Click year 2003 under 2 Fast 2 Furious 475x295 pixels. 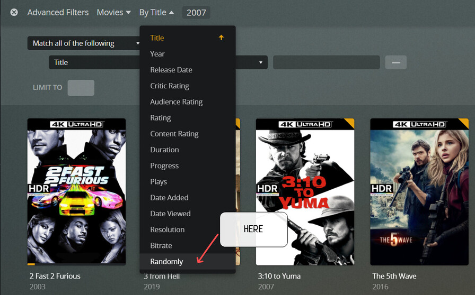pyautogui.click(x=37, y=287)
